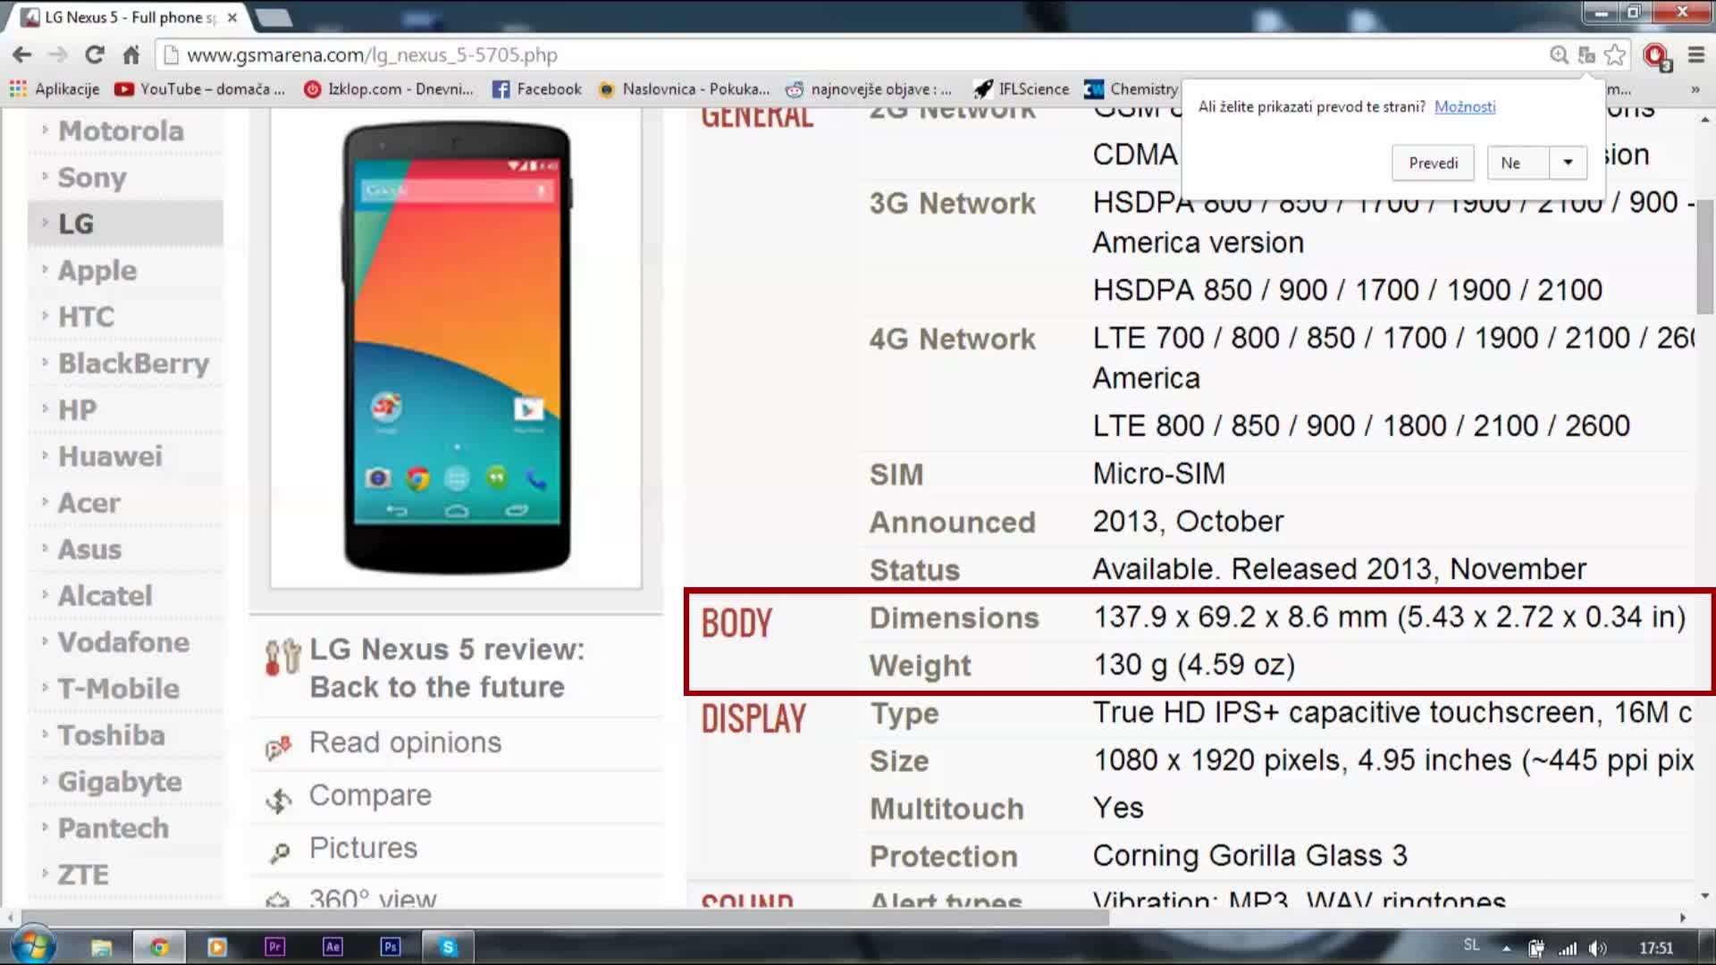Select Huawei in the brand list

click(x=110, y=457)
